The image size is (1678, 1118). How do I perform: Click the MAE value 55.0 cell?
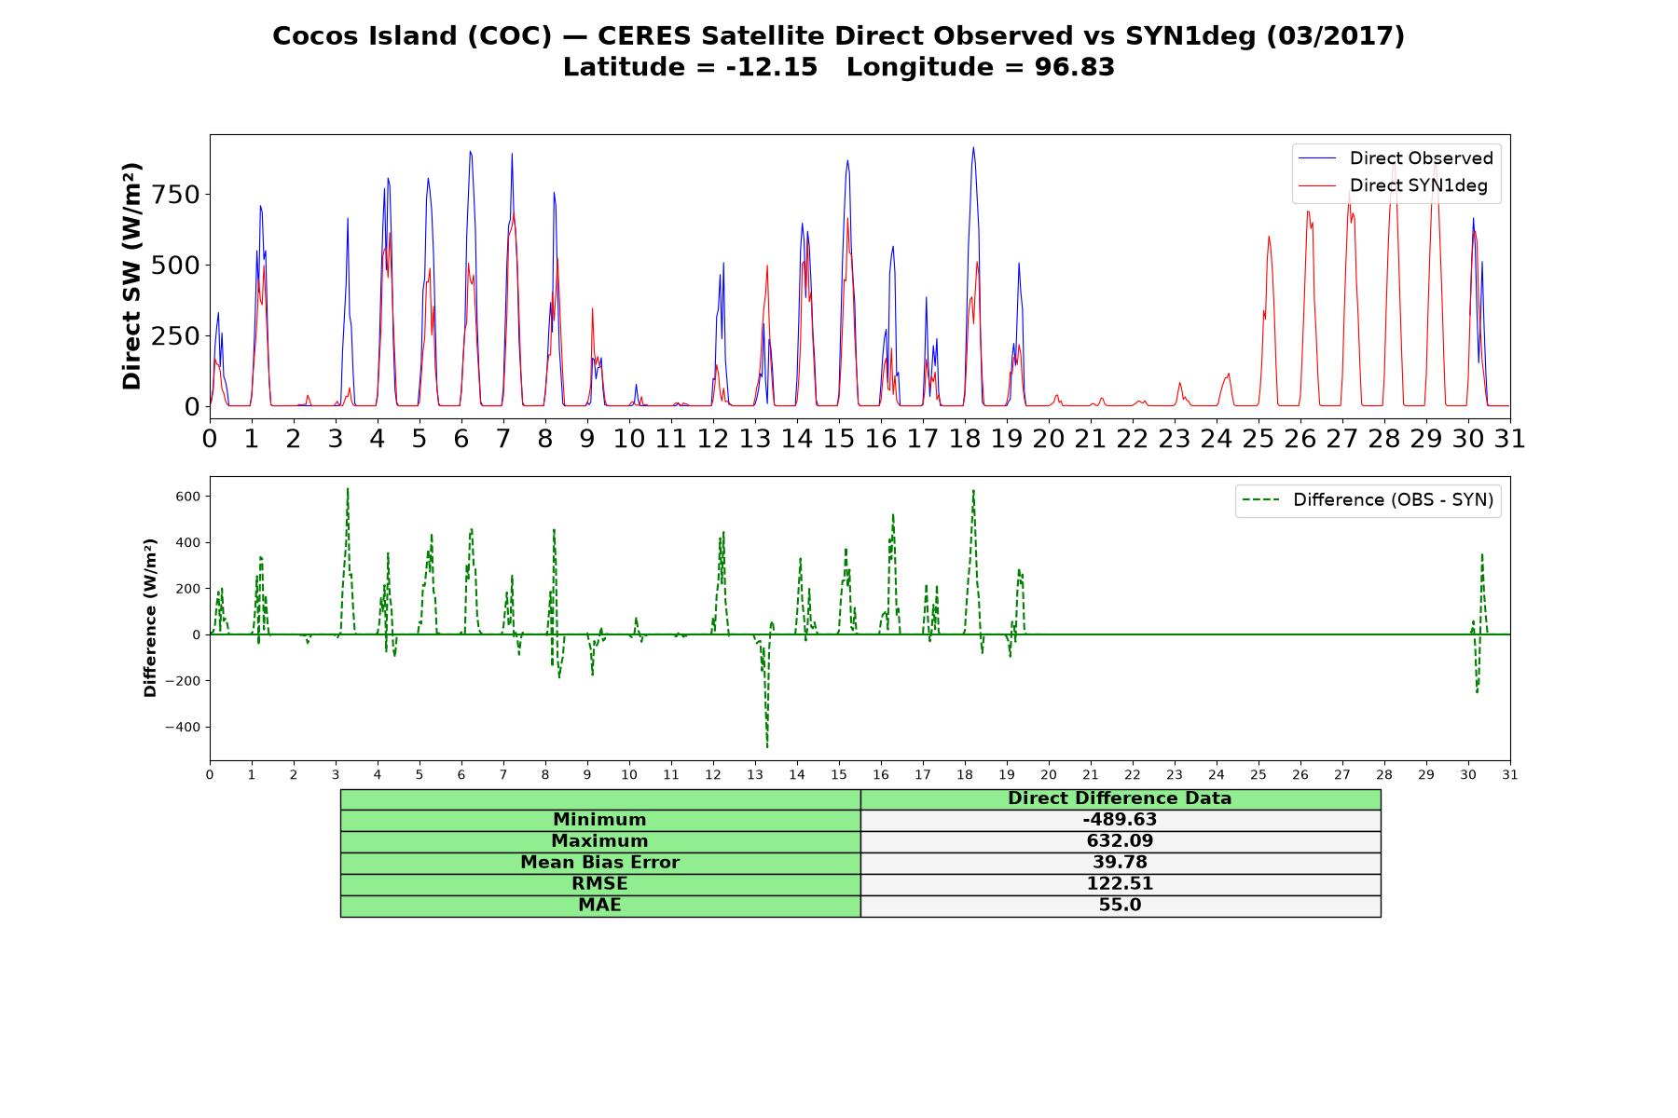click(x=1121, y=906)
